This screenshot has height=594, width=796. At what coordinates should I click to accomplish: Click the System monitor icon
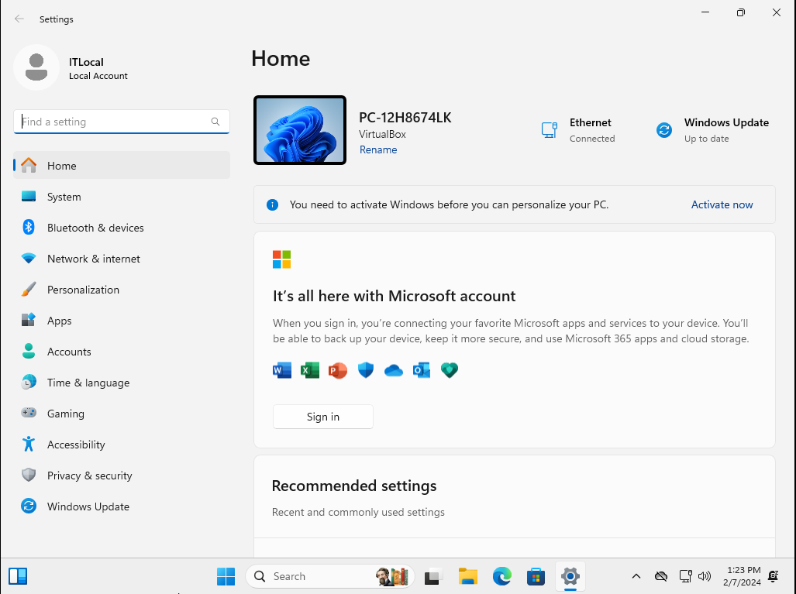tap(29, 196)
